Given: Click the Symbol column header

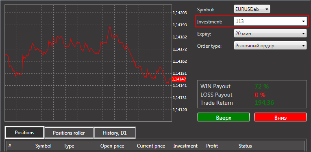Looking at the screenshot, I should (43, 146).
